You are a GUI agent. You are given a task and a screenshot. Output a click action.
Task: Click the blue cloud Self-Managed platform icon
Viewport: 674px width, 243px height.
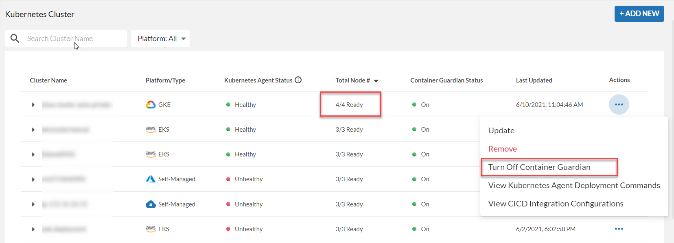click(x=151, y=204)
